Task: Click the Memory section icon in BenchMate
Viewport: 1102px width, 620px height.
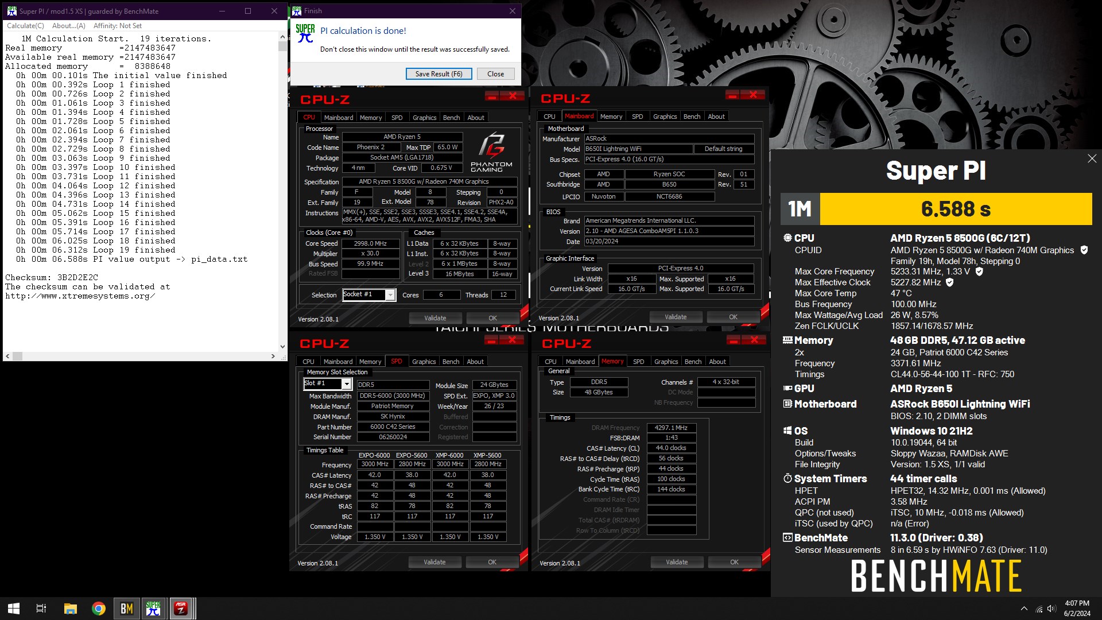Action: pyautogui.click(x=787, y=340)
